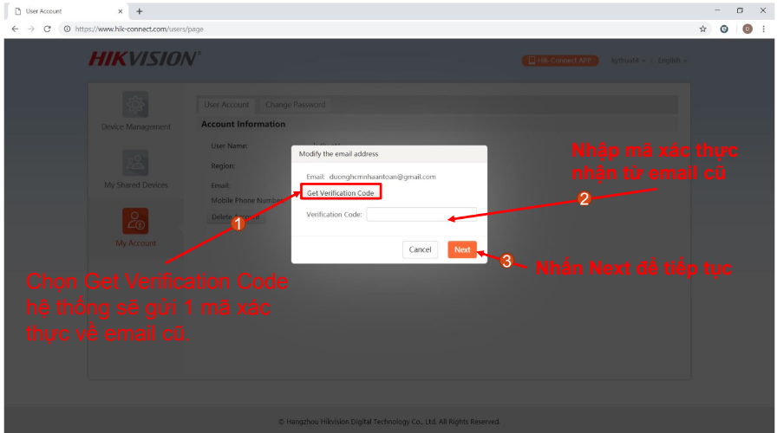Screen dimensions: 777x433
Task: Select the My Account icon
Action: (x=134, y=221)
